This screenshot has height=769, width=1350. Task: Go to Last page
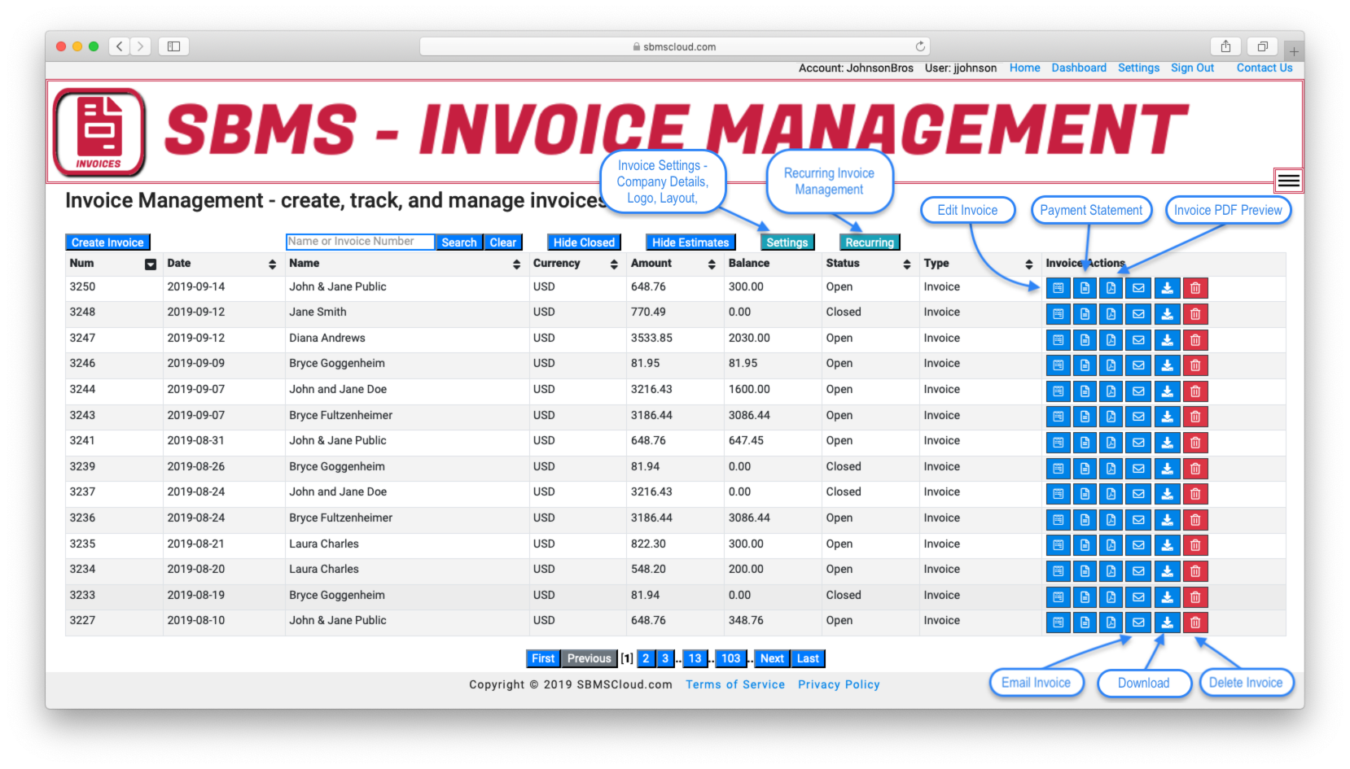pos(808,658)
